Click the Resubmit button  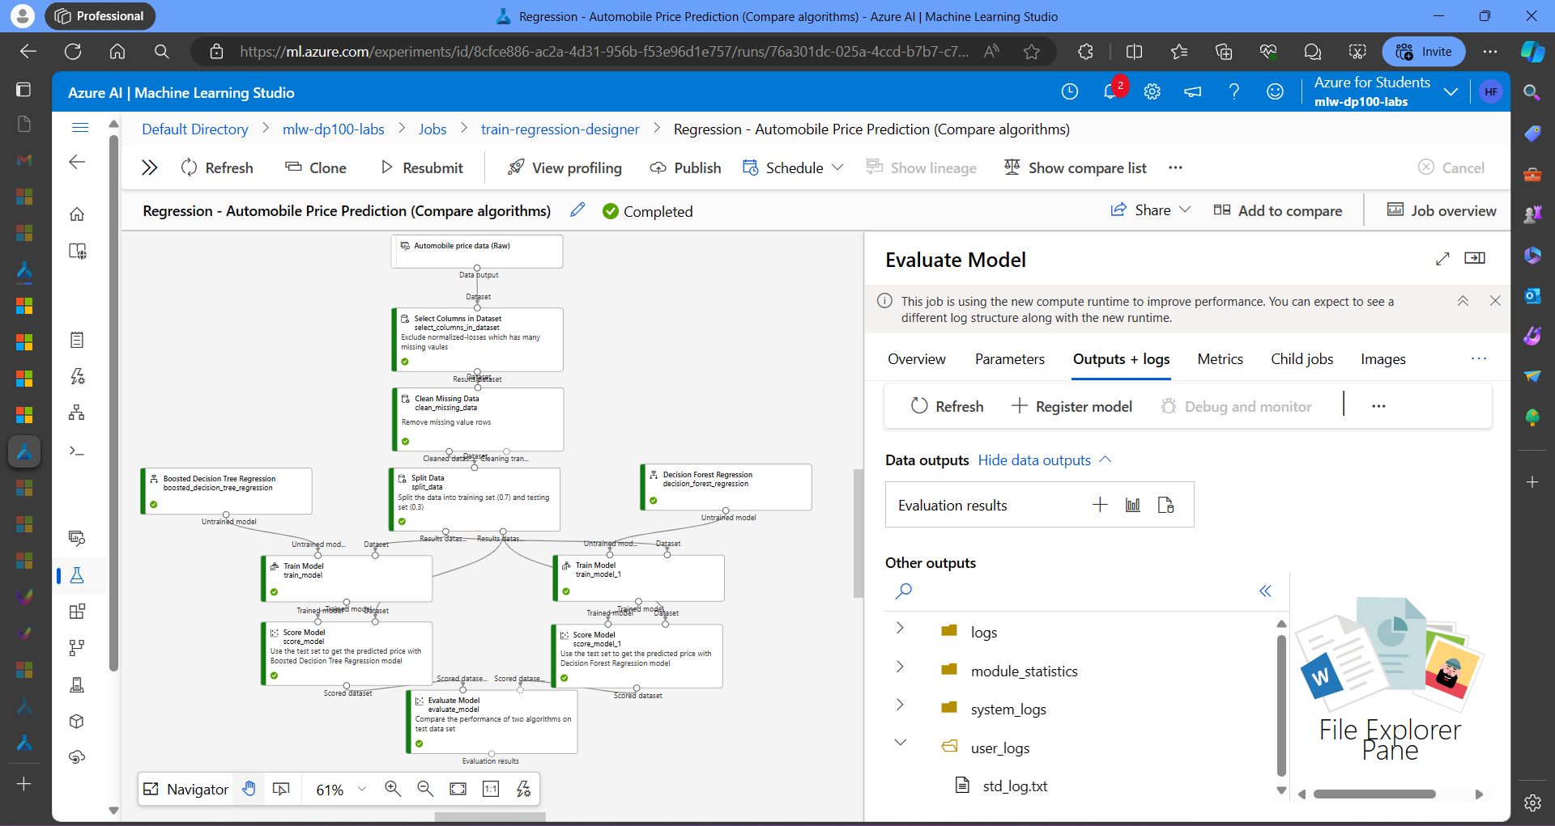point(422,167)
